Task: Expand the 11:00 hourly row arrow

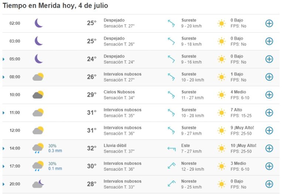Action: 3,113
